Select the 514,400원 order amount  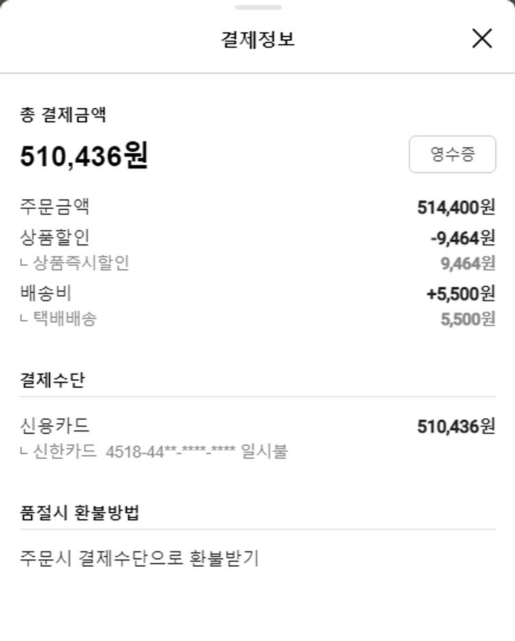tap(456, 207)
